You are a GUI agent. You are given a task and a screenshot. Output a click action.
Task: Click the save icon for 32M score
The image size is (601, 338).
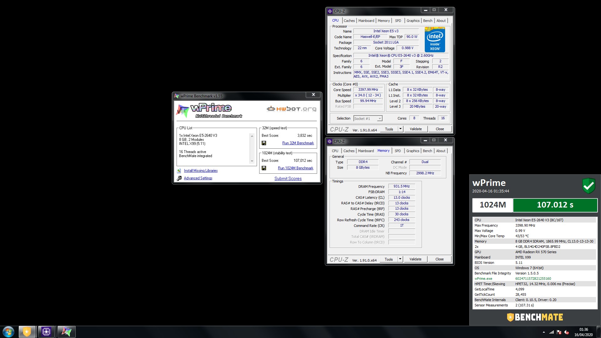(264, 143)
